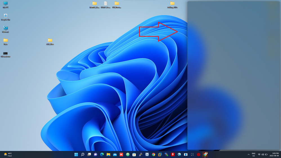Viewport: 281px width, 158px height.
Task: Open the red cube app on taskbar
Action: point(199,154)
